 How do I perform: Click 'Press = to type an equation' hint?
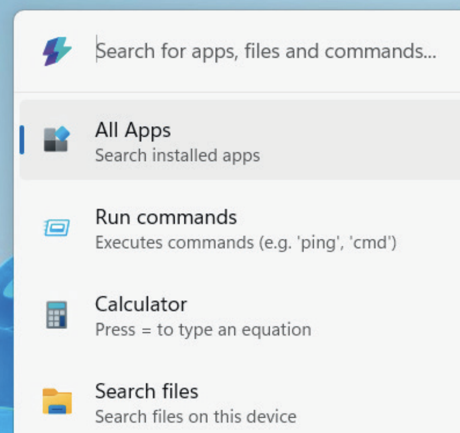tap(203, 330)
